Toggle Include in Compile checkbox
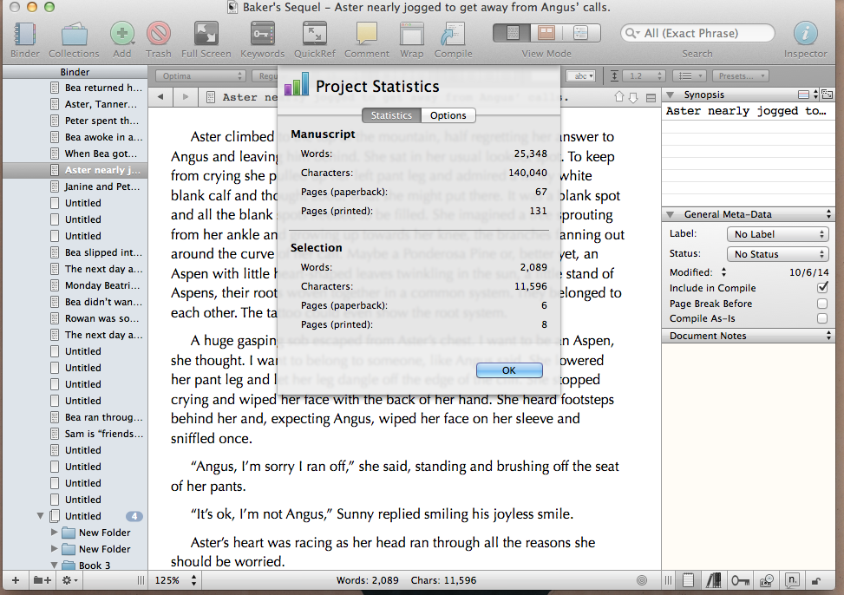Screen dimensions: 844x595 [822, 288]
